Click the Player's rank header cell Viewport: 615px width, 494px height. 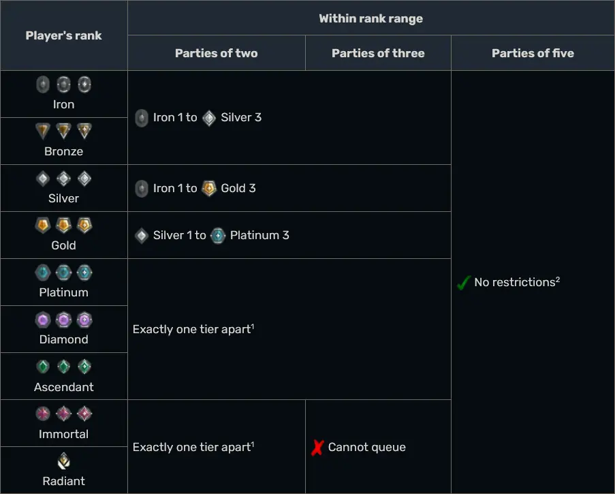[63, 35]
